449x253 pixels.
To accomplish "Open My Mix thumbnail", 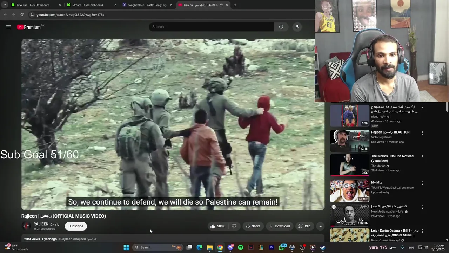I will coord(349,191).
